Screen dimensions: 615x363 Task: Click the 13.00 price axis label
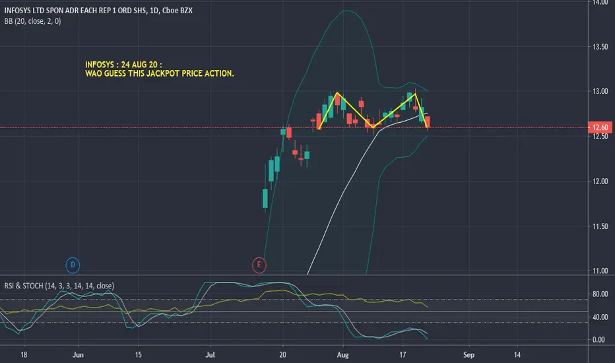coord(600,91)
